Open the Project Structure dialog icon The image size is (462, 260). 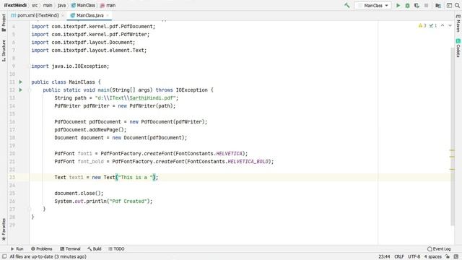pos(438,5)
